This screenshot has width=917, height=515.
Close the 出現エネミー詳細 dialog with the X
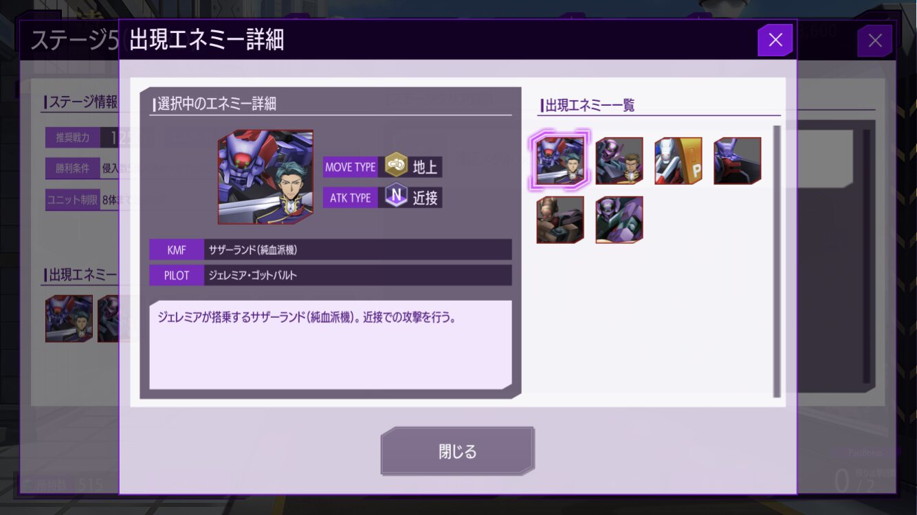pos(775,40)
